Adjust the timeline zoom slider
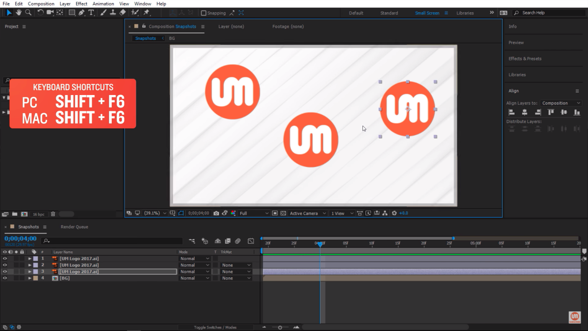The width and height of the screenshot is (588, 331). click(x=280, y=327)
